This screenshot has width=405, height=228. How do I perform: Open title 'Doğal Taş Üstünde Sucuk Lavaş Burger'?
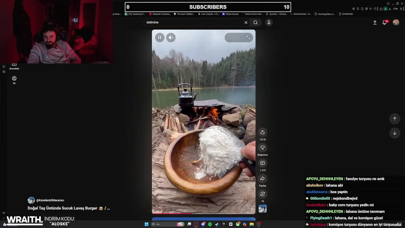[x=69, y=208]
